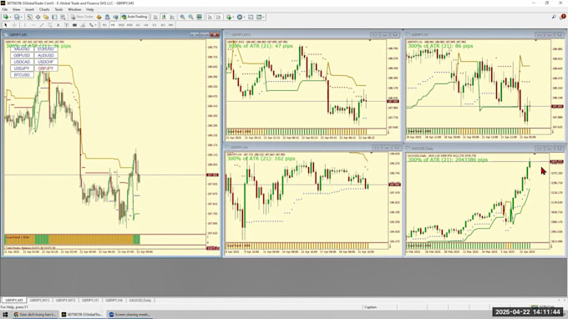Zoom out on chart magnifier minus
The width and height of the screenshot is (568, 319).
click(x=191, y=17)
